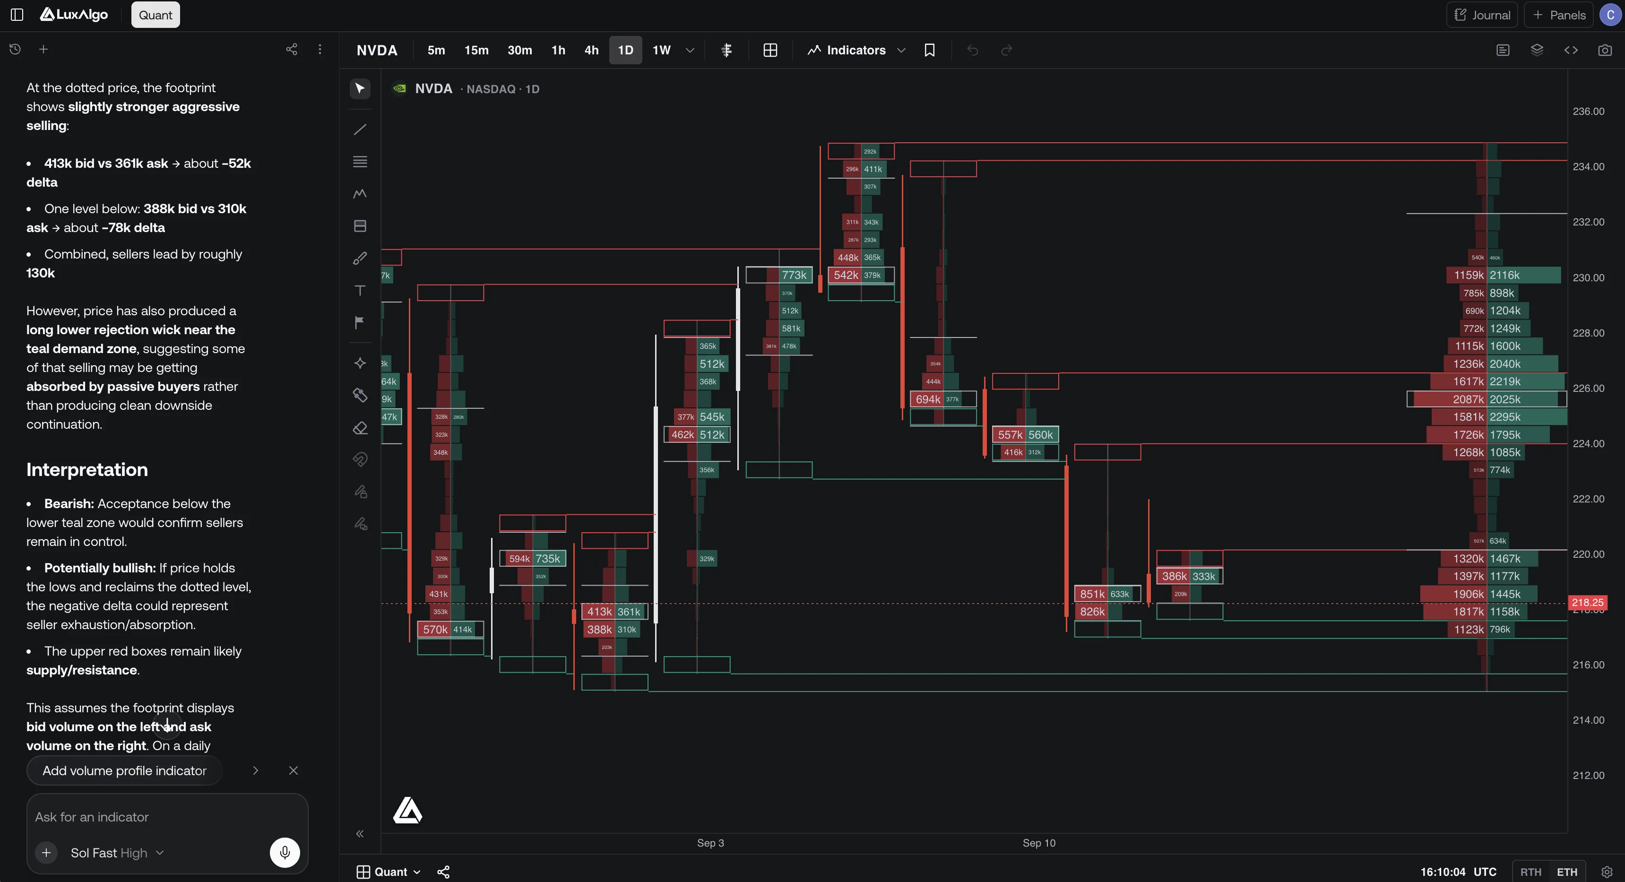Viewport: 1625px width, 882px height.
Task: Share the conversation from chat header
Action: pos(292,49)
